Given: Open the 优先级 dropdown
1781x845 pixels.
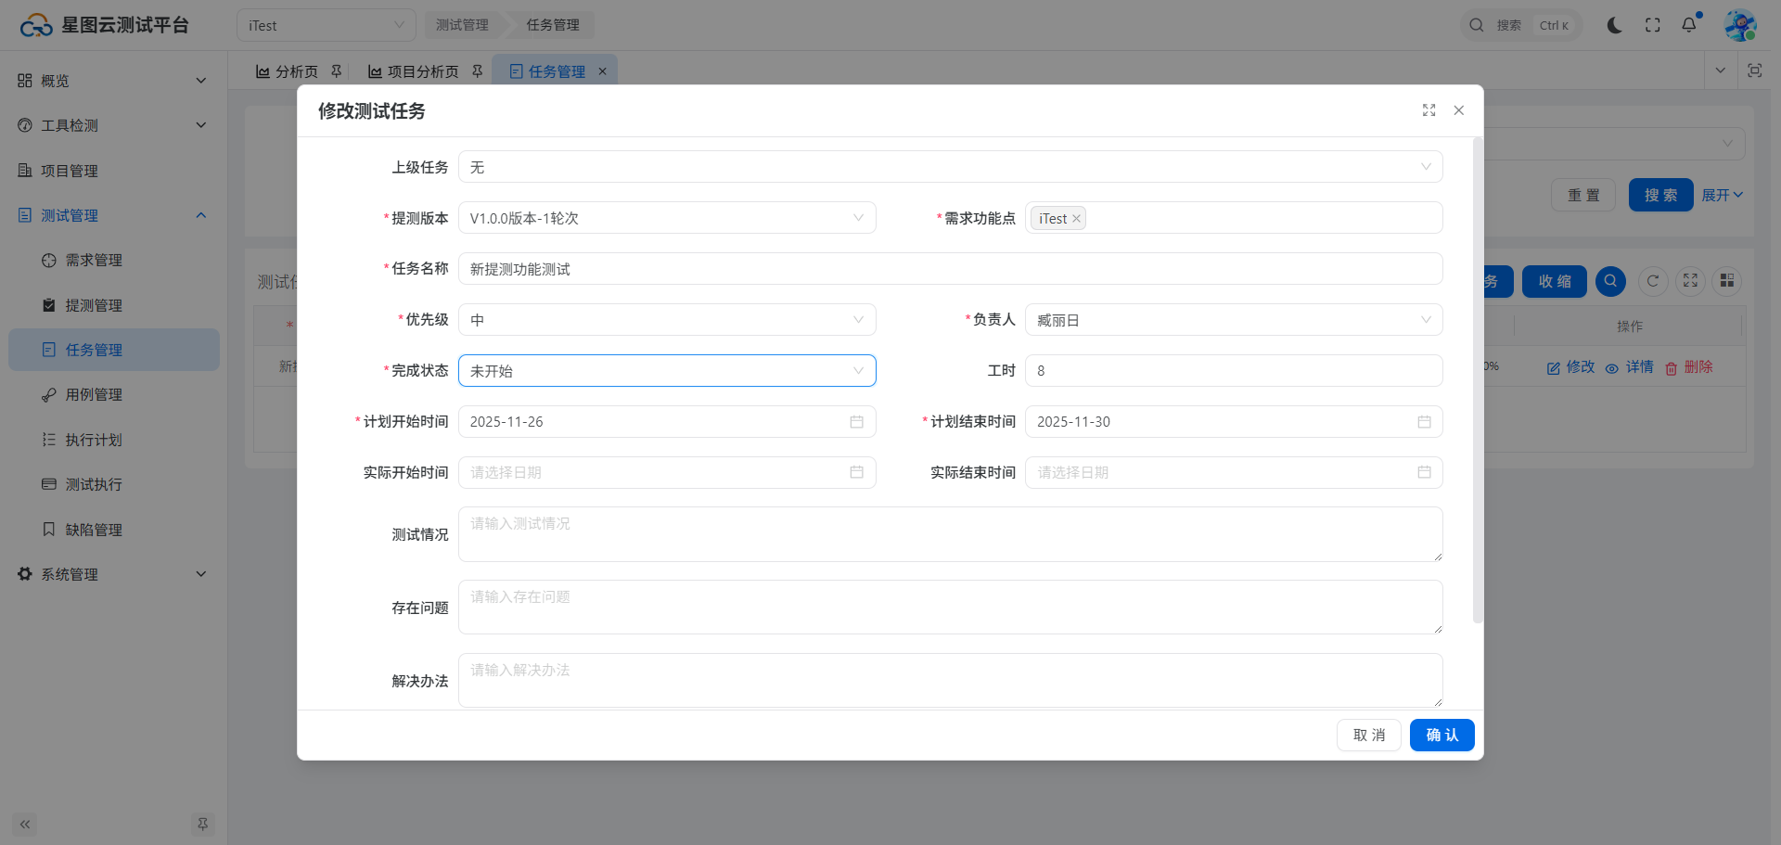Looking at the screenshot, I should point(666,320).
